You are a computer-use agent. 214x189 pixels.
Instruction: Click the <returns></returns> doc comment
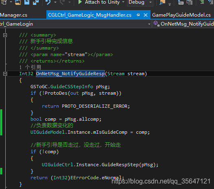pyautogui.click(x=57, y=61)
